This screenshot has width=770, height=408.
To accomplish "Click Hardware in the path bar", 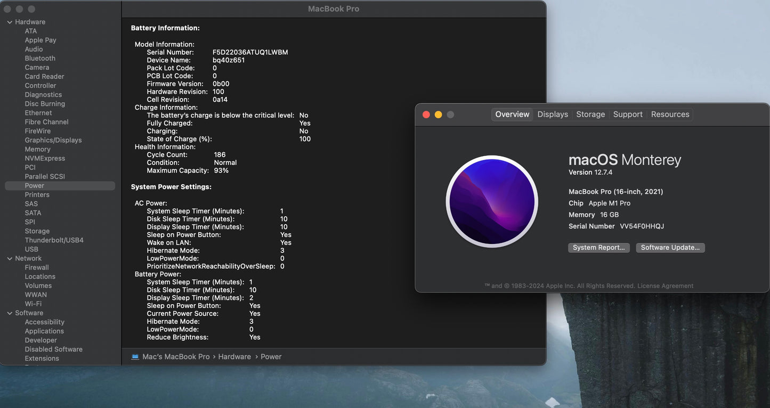I will pyautogui.click(x=234, y=357).
